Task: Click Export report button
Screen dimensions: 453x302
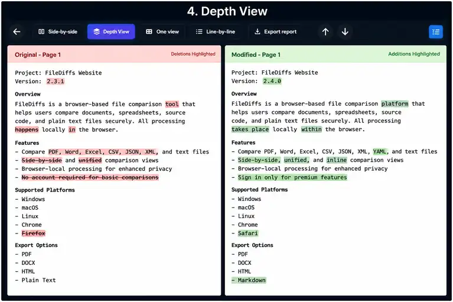Action: pyautogui.click(x=276, y=32)
